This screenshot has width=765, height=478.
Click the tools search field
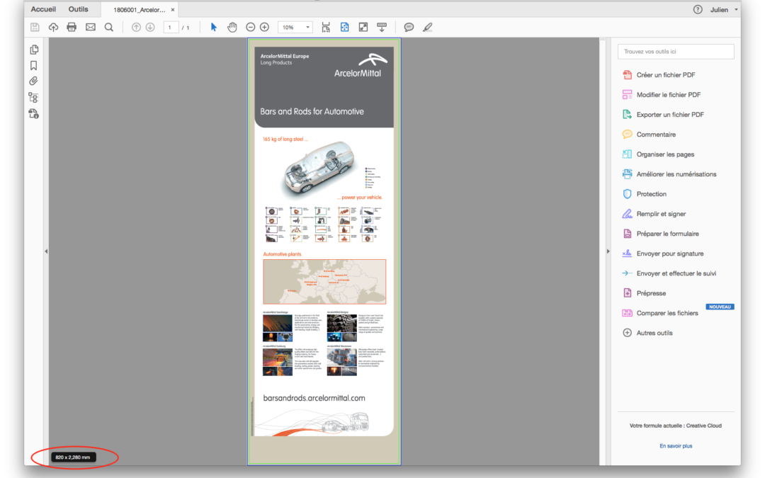[676, 52]
